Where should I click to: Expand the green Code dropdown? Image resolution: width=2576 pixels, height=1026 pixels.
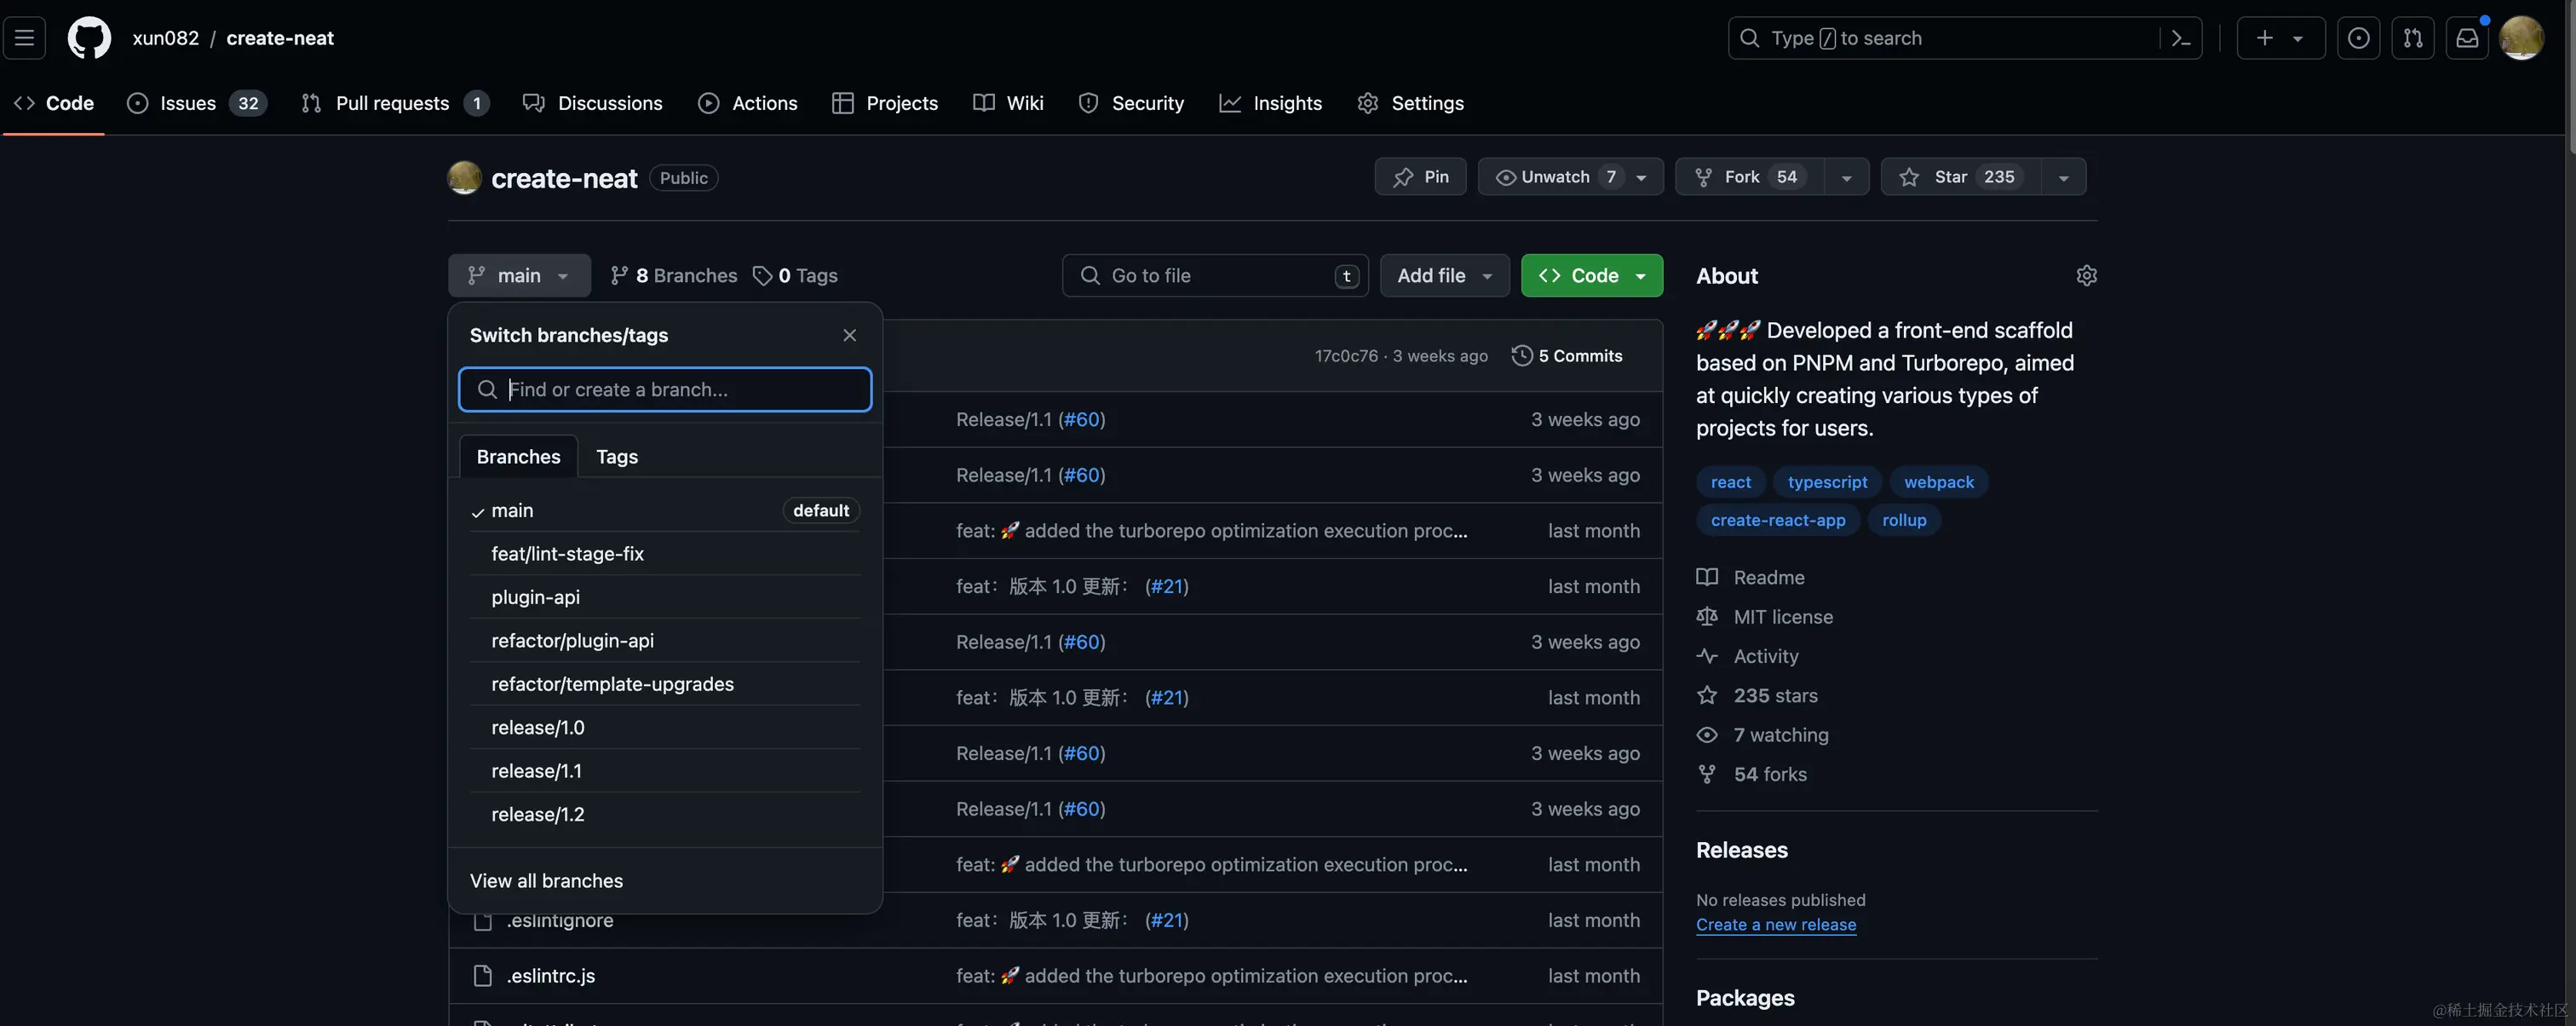pyautogui.click(x=1591, y=275)
